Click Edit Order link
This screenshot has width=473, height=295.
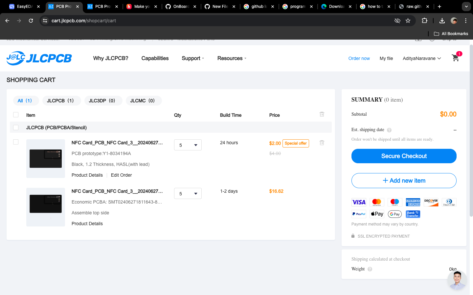coord(121,175)
